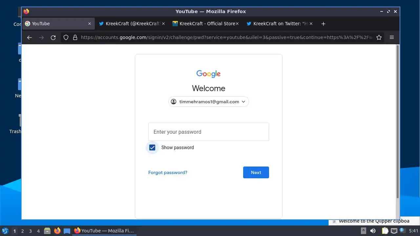
Task: Click the greyed-out Forward arrow in the toolbar
Action: (41, 37)
